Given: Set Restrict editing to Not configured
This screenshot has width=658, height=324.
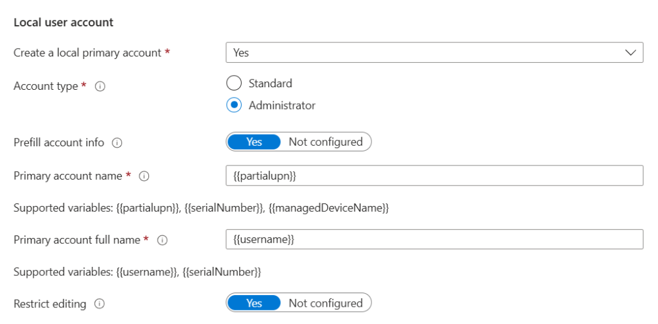Looking at the screenshot, I should pos(326,303).
